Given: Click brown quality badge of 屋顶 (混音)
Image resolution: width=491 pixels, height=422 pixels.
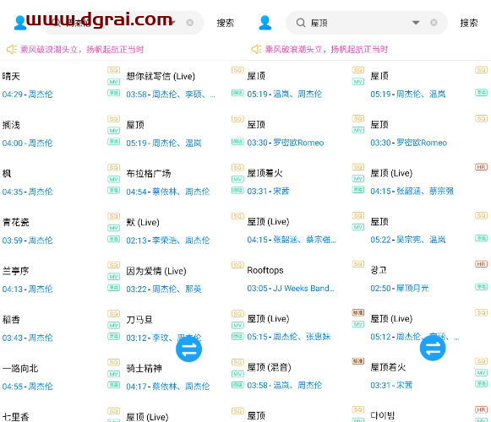Looking at the screenshot, I should (358, 361).
